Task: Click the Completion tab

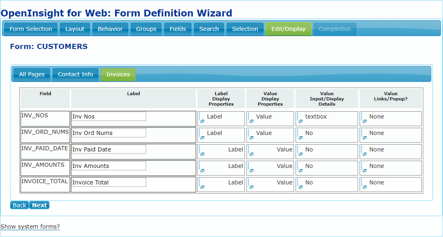Action: click(x=335, y=29)
